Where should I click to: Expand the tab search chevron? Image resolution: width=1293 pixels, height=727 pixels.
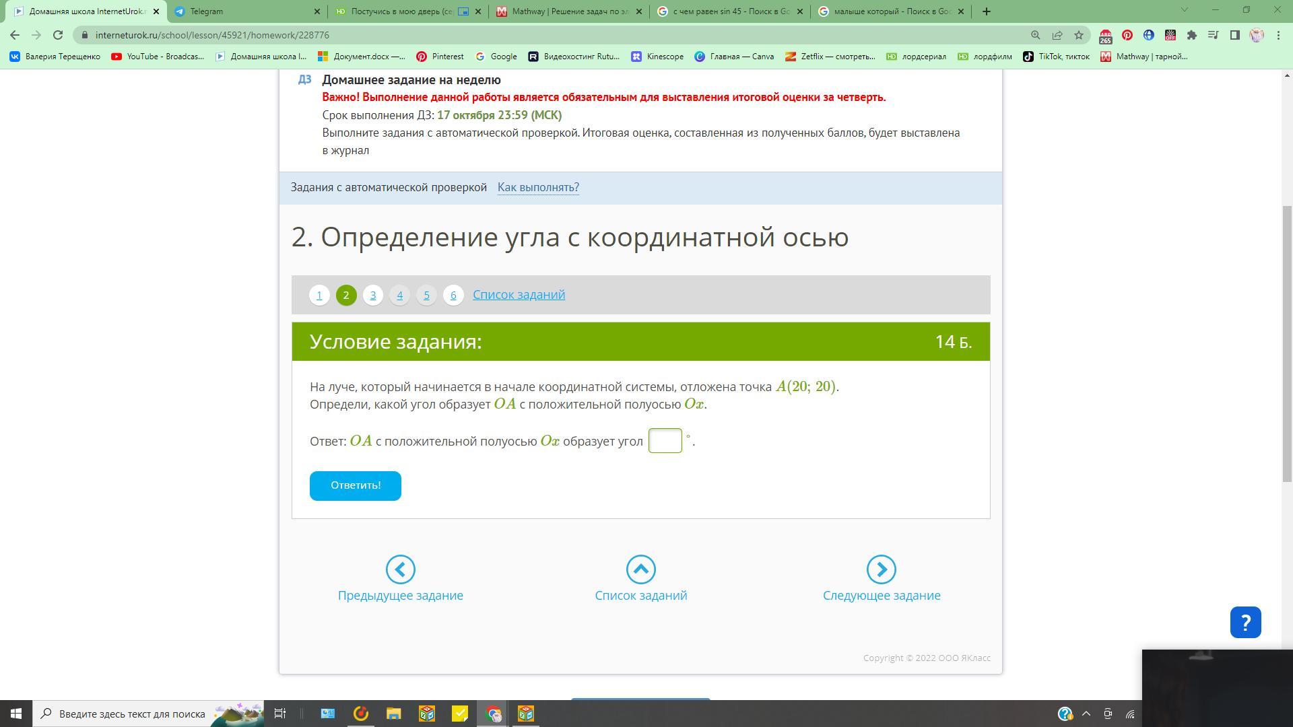pyautogui.click(x=1184, y=10)
